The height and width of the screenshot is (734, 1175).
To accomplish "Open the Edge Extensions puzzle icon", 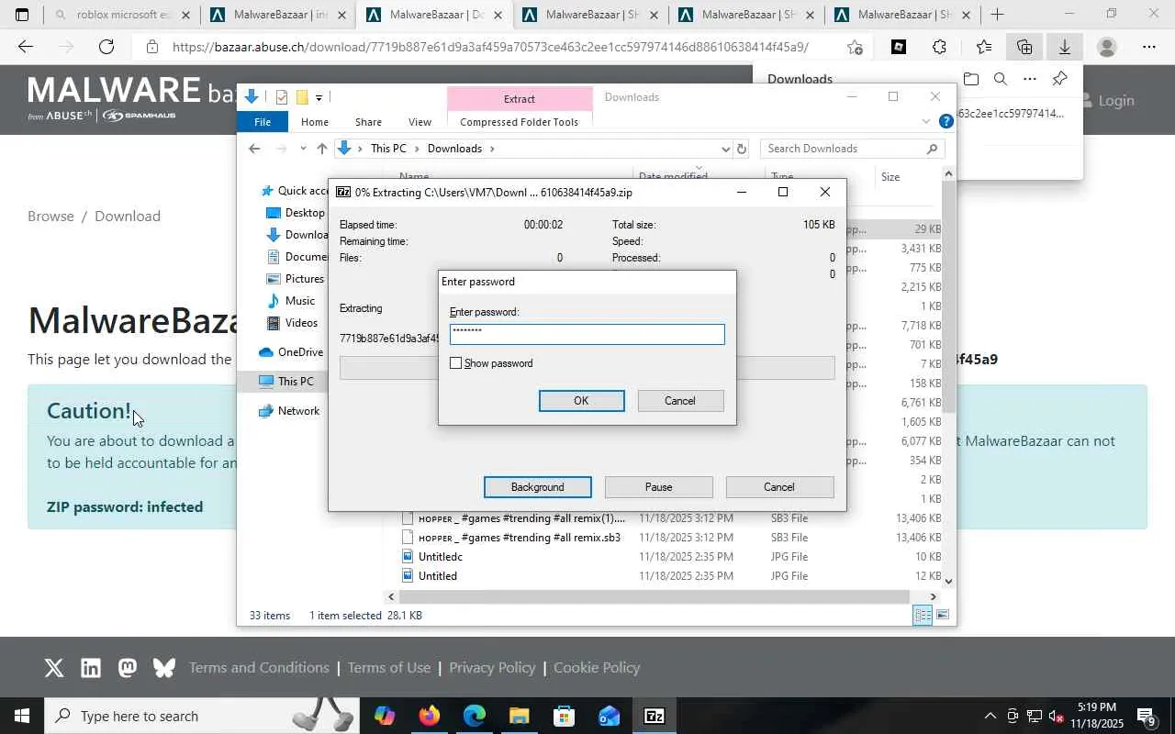I will (x=939, y=47).
